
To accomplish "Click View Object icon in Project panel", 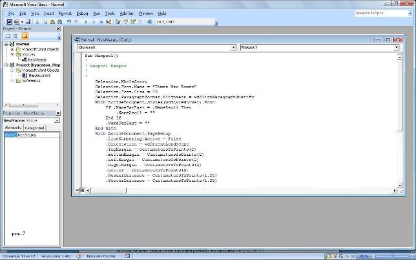I will click(x=16, y=36).
